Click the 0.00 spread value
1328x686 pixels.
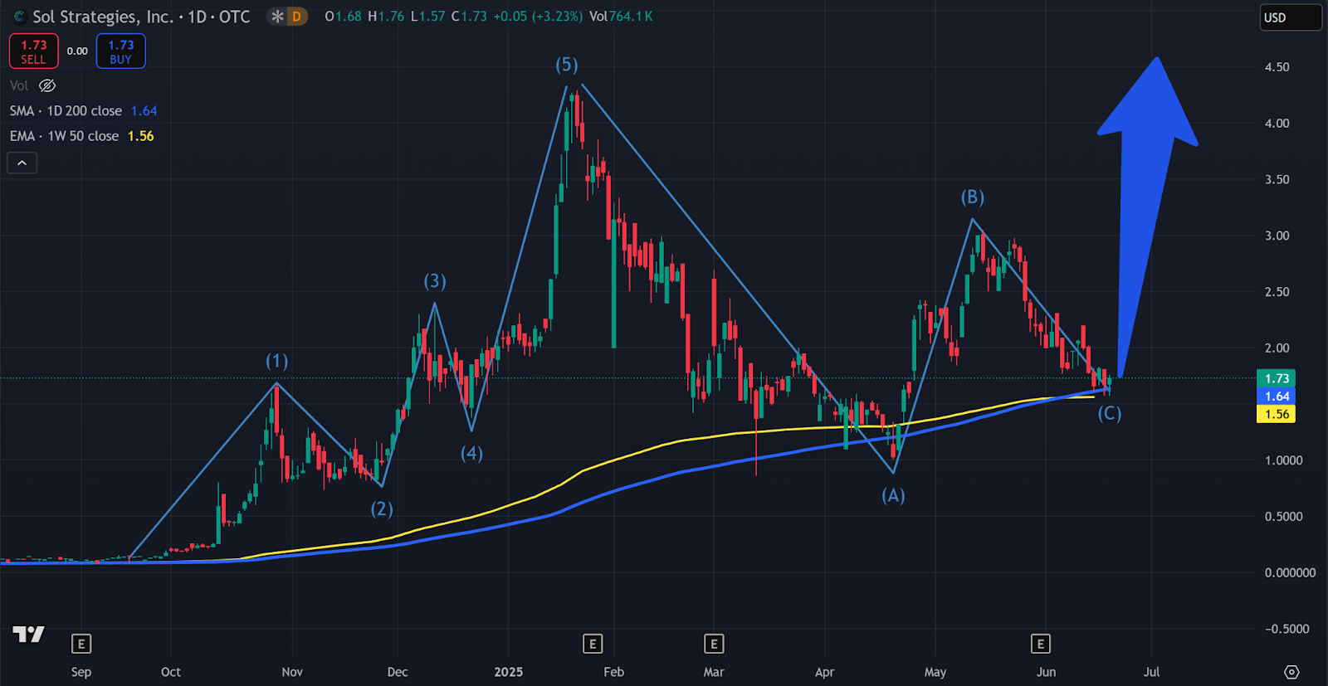pos(77,51)
